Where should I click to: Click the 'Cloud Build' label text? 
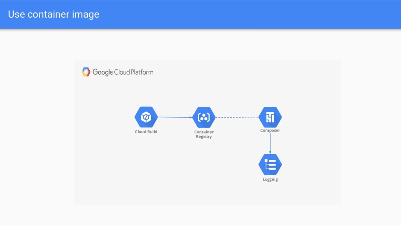[146, 132]
